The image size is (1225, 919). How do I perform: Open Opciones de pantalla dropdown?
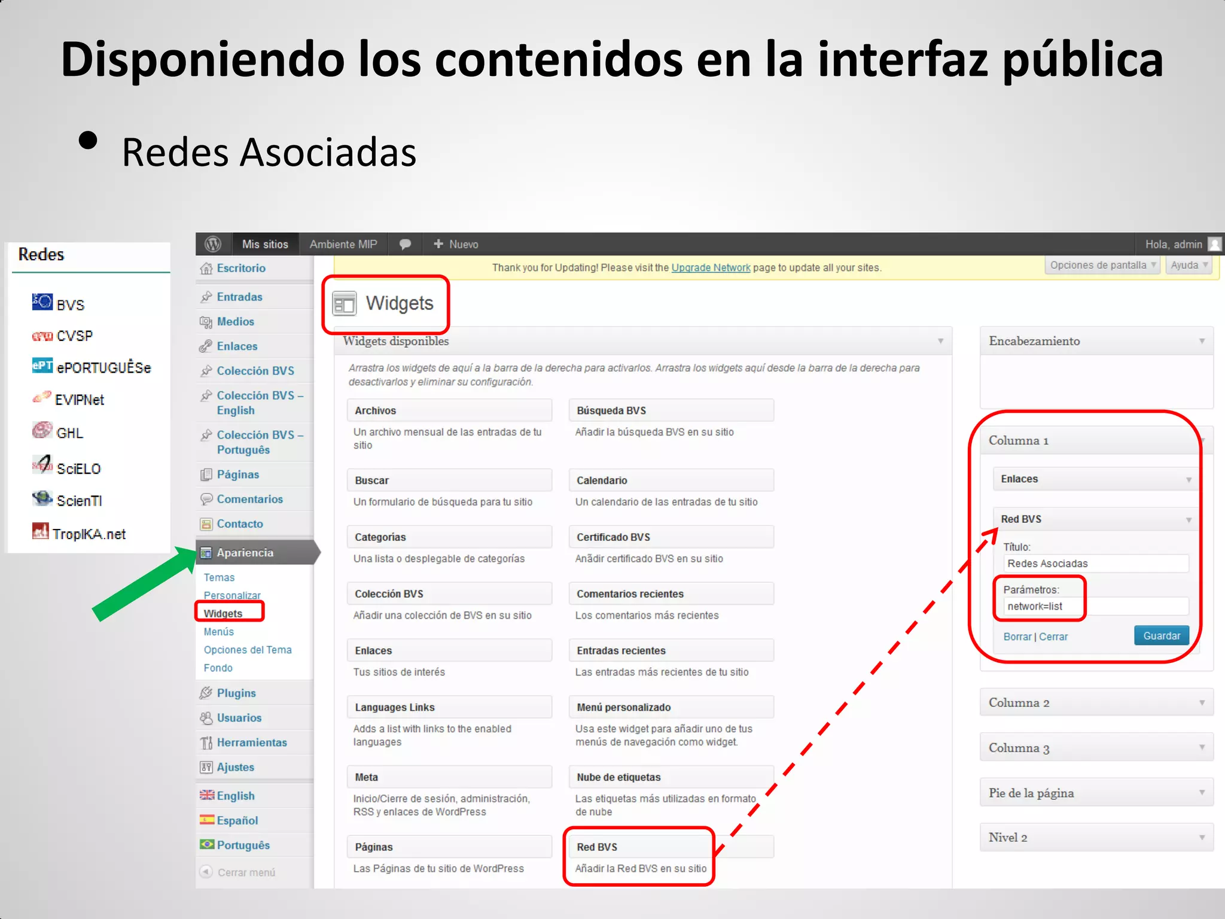1102,265
